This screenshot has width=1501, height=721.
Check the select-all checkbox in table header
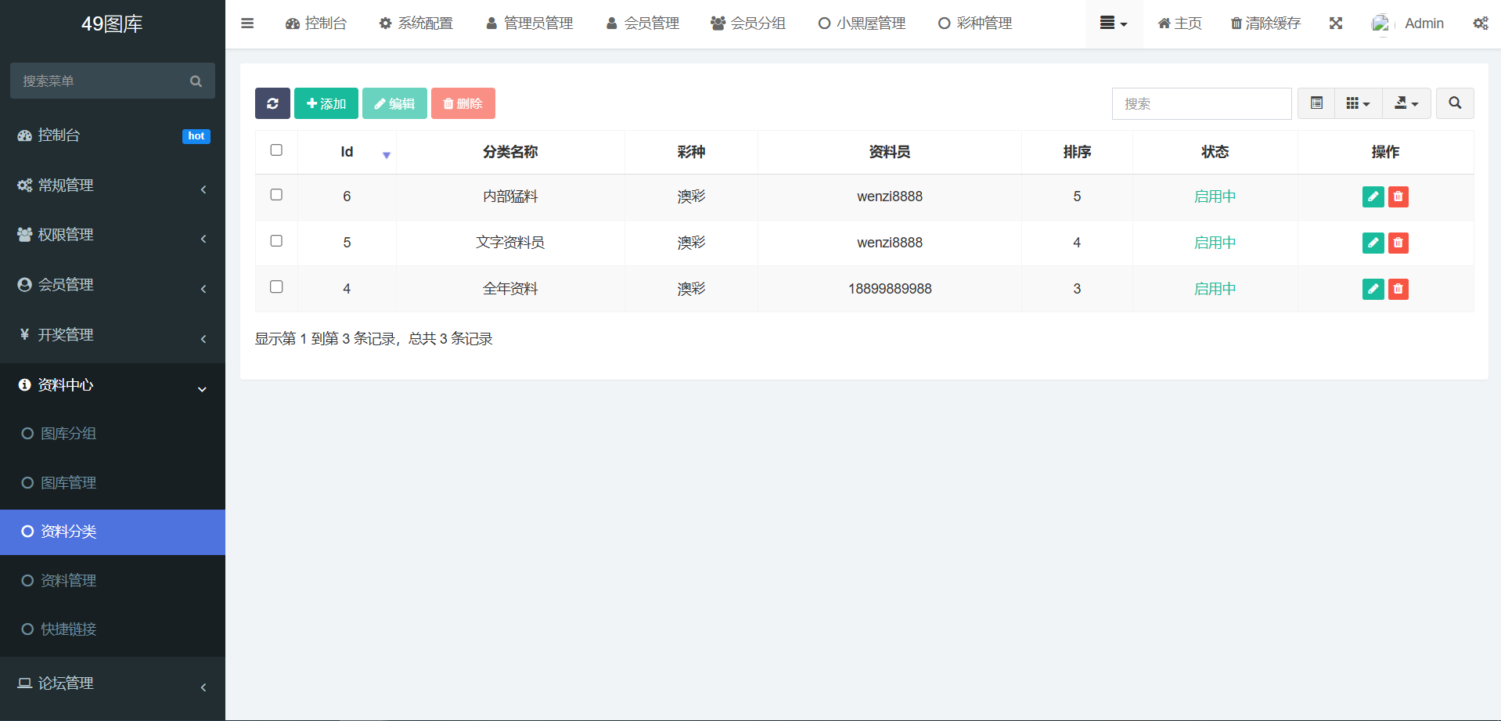click(276, 150)
